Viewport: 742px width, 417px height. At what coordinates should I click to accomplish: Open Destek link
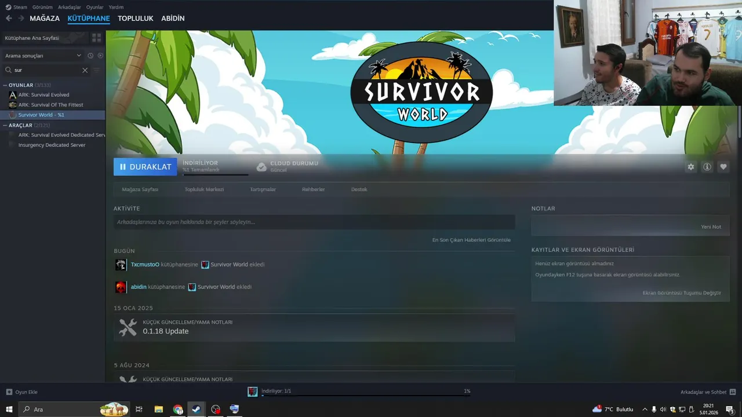click(359, 189)
